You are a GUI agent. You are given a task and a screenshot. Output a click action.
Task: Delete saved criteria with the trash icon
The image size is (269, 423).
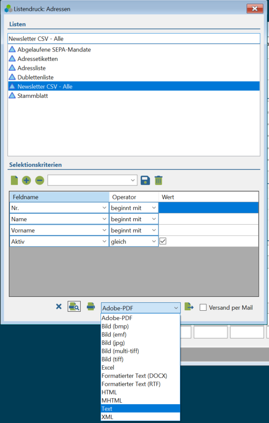tap(159, 180)
